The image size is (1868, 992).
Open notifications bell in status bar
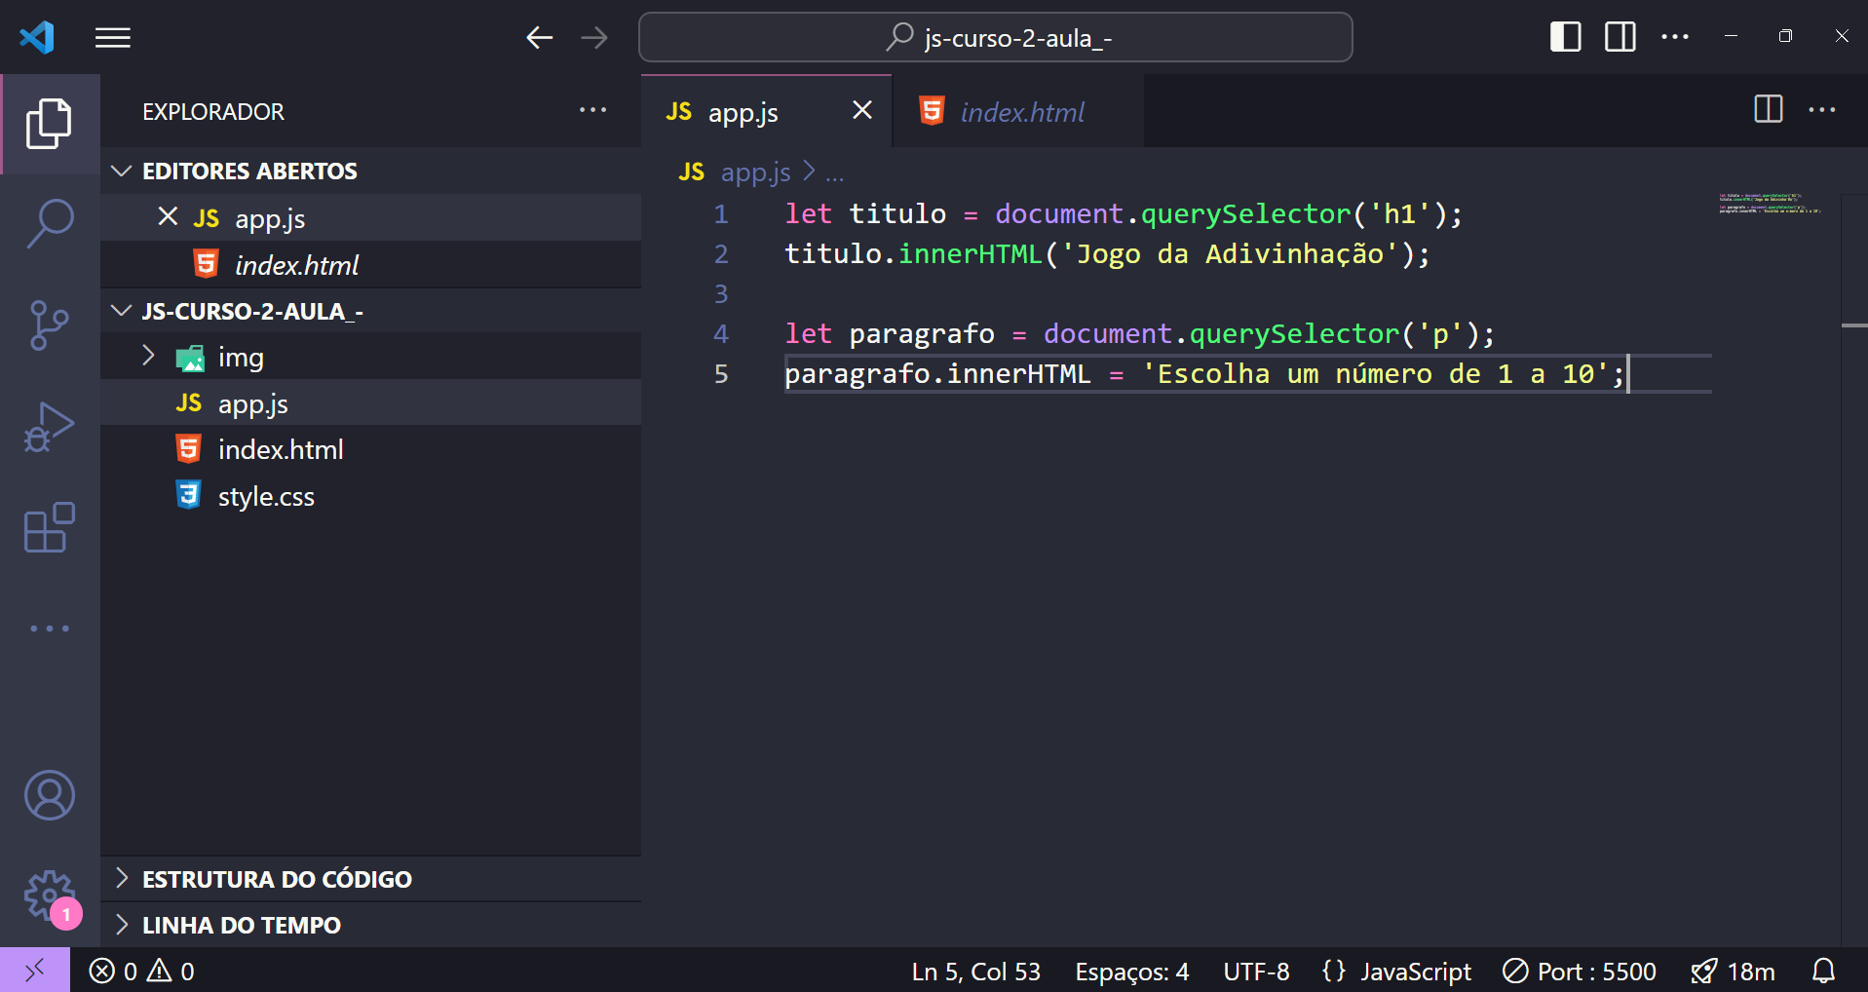(x=1823, y=971)
